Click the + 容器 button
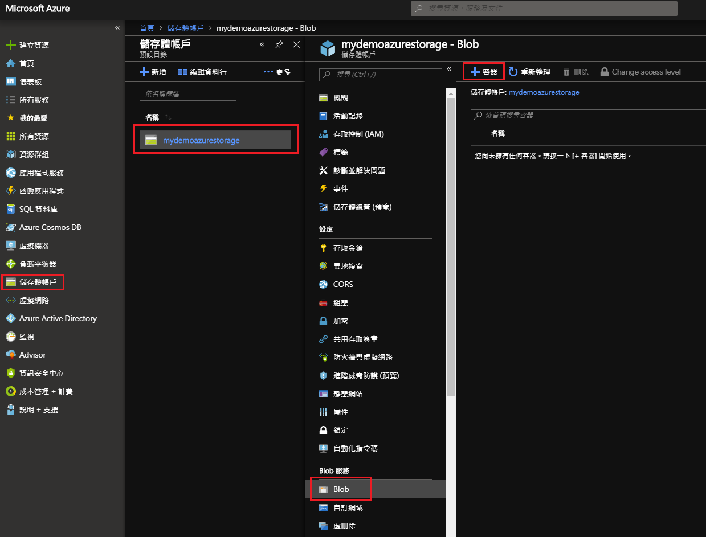The width and height of the screenshot is (706, 537). (x=483, y=72)
